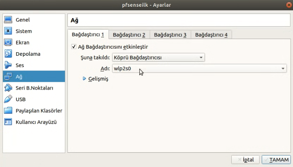The width and height of the screenshot is (293, 167).
Task: Switch to Bağdaştırıcı 2 tab
Action: pos(129,35)
